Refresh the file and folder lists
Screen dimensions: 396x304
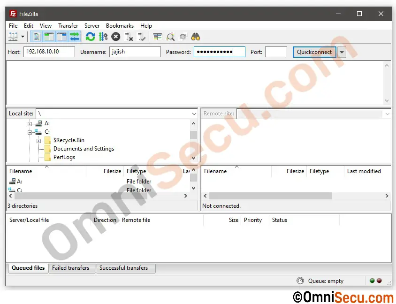click(90, 37)
